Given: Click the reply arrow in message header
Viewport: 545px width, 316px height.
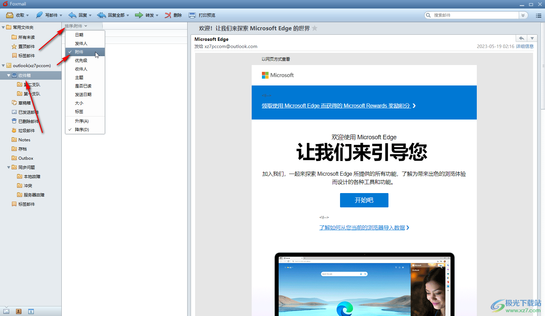Looking at the screenshot, I should click(x=521, y=38).
